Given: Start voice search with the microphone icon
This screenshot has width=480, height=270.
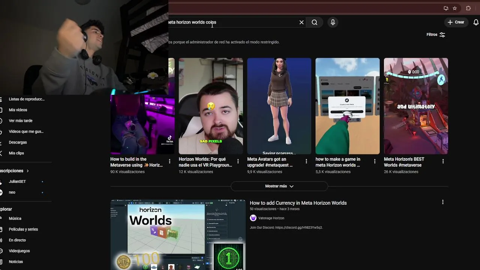Looking at the screenshot, I should tap(333, 22).
